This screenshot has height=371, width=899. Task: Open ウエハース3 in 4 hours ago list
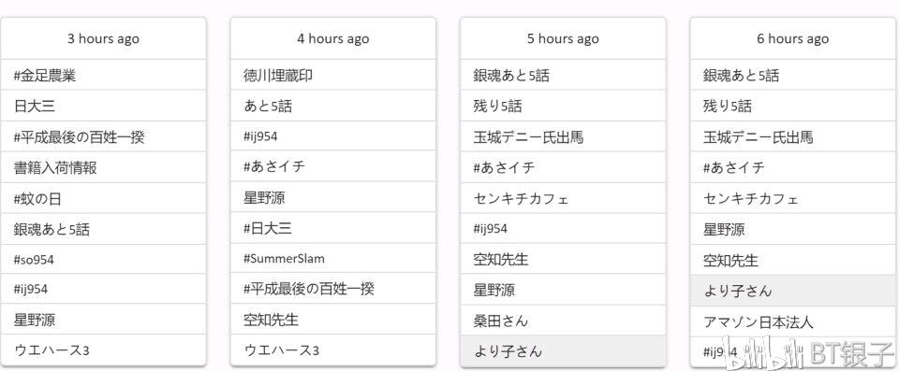tap(333, 350)
